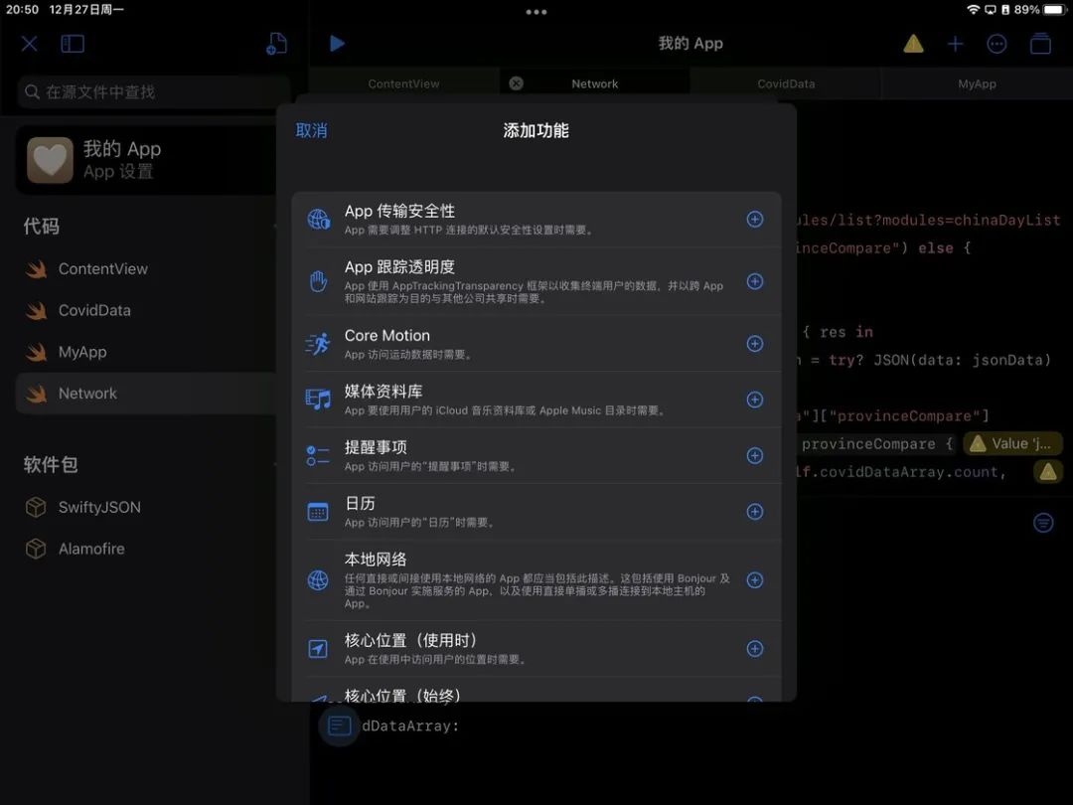
Task: Switch to the ContentView tab
Action: click(x=403, y=83)
